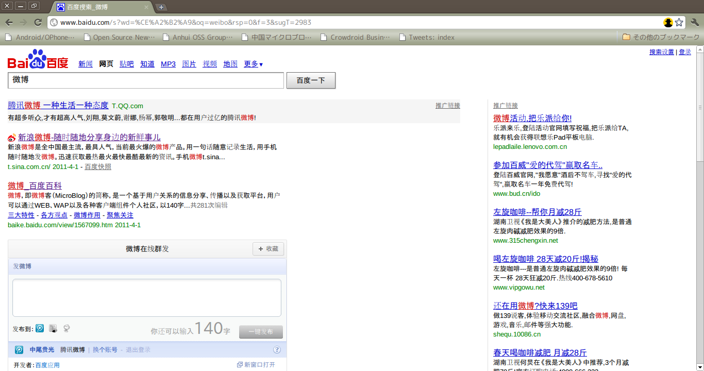Open ad 左旋咖啡--帮你月减28斤
The width and height of the screenshot is (704, 371).
click(x=538, y=212)
